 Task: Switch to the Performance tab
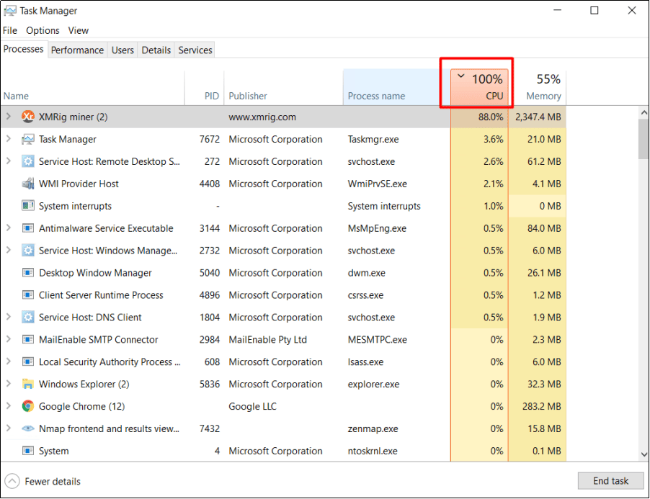pyautogui.click(x=77, y=50)
